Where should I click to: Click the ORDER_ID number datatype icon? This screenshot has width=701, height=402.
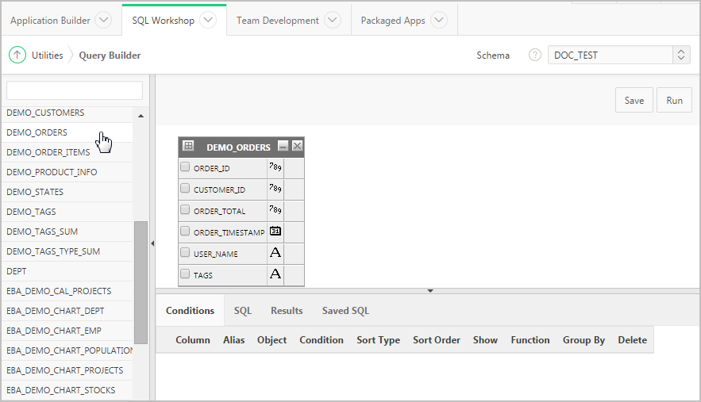coord(275,167)
